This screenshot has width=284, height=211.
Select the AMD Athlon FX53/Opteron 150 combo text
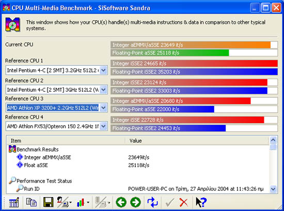coord(53,127)
